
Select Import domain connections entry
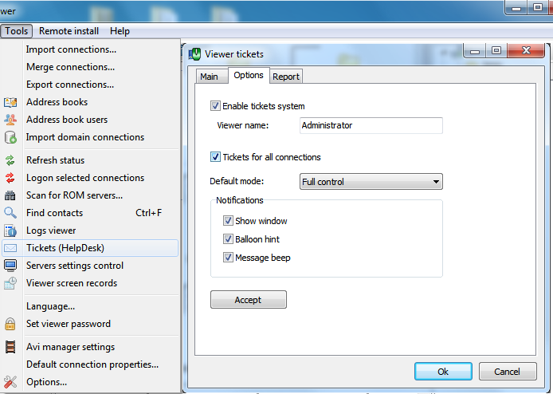pos(90,137)
